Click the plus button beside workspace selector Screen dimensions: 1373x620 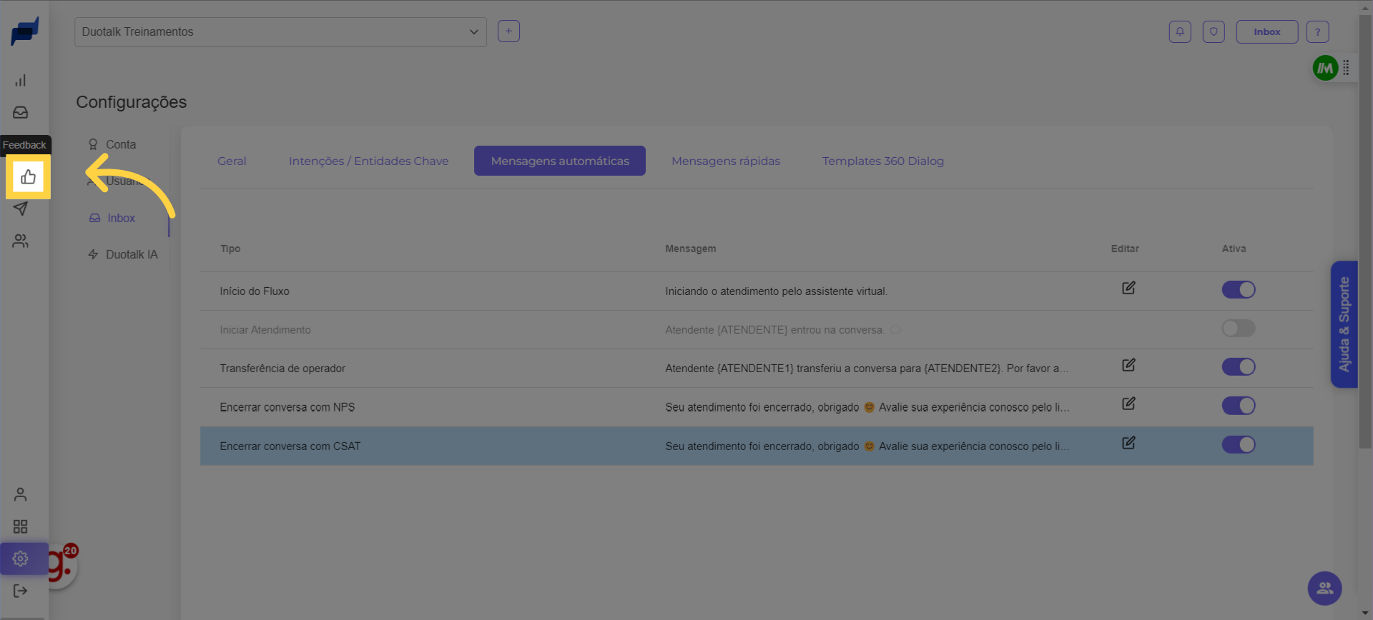pyautogui.click(x=508, y=31)
